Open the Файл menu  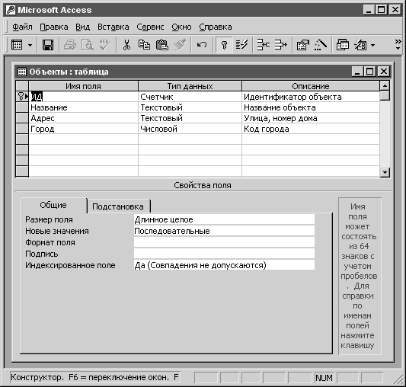click(x=22, y=27)
